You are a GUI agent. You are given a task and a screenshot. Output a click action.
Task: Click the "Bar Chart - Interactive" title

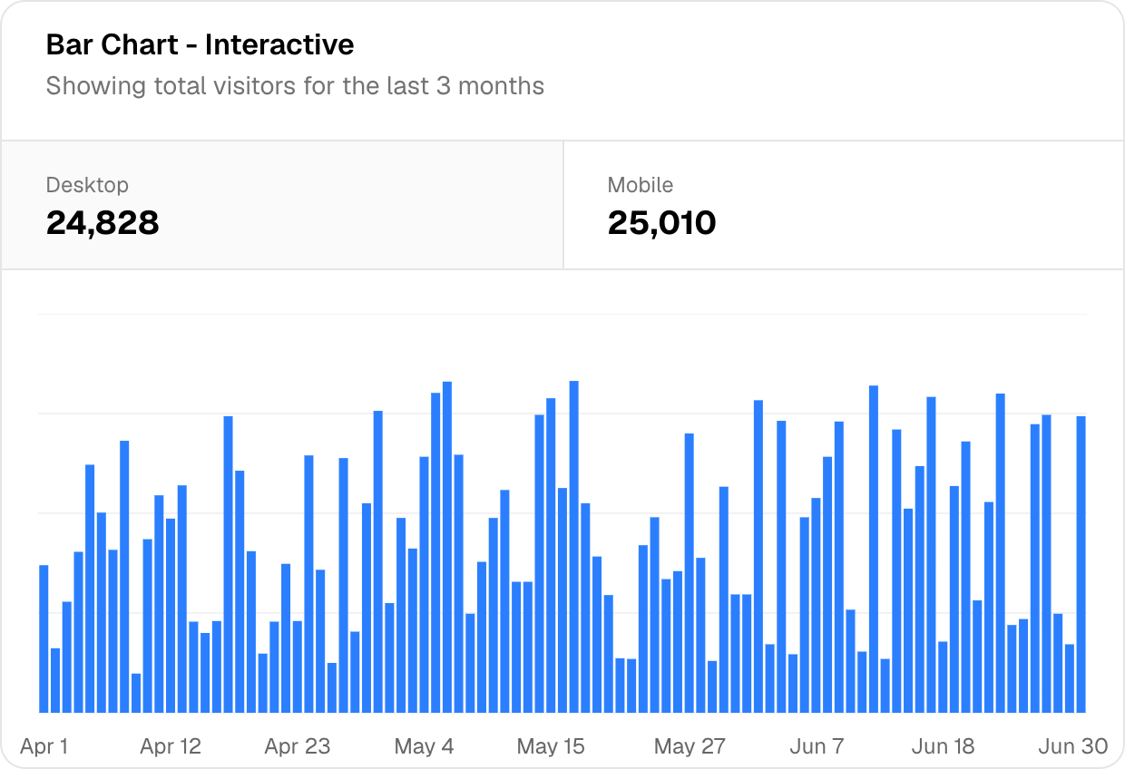click(x=201, y=44)
